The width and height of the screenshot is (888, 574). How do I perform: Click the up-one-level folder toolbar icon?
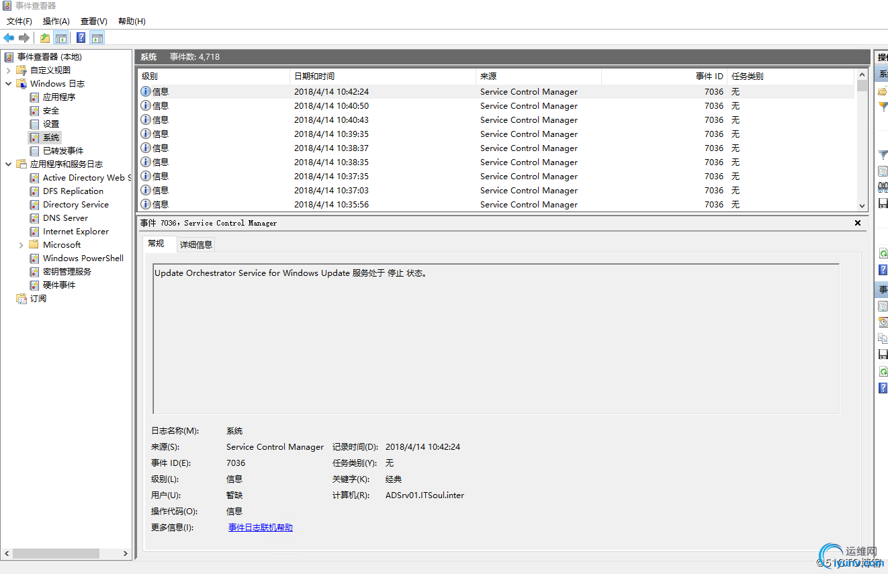[x=45, y=38]
